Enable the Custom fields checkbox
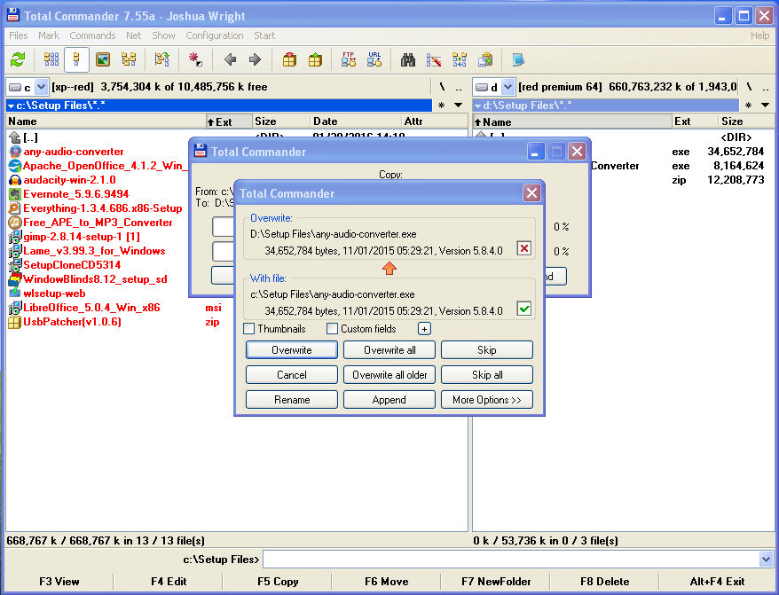 pyautogui.click(x=332, y=329)
